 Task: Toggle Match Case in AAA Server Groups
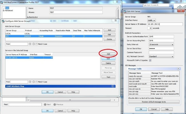37,44
